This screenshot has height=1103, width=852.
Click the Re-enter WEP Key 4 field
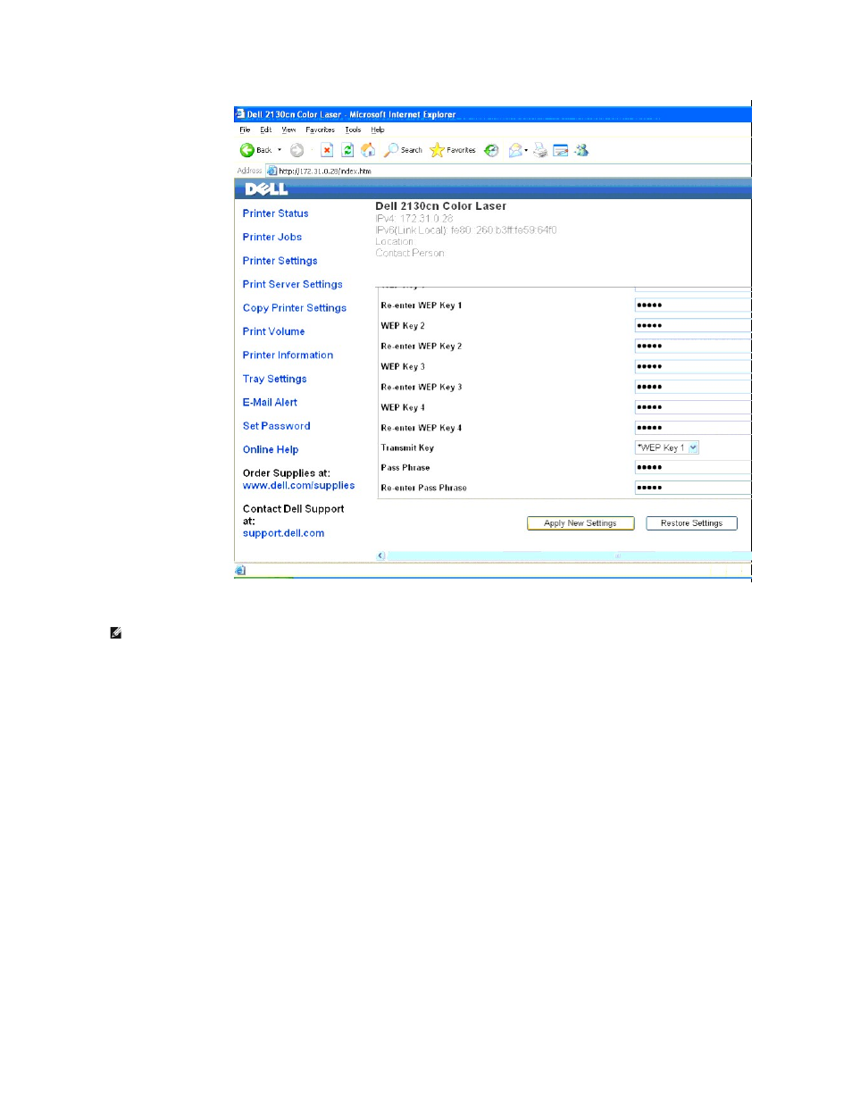[x=692, y=428]
